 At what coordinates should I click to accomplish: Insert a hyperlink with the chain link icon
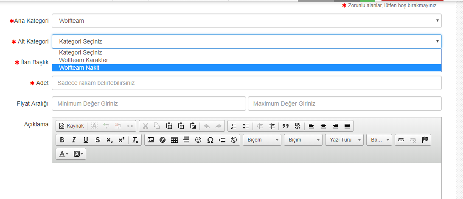tap(401, 140)
